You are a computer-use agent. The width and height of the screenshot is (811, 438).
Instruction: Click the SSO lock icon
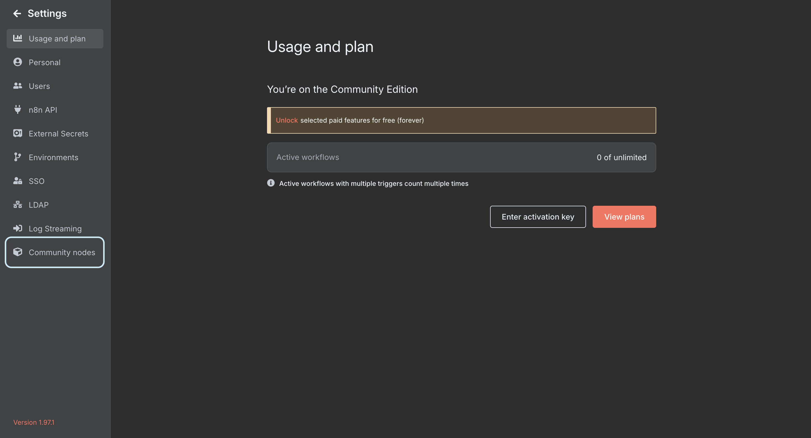coord(18,181)
